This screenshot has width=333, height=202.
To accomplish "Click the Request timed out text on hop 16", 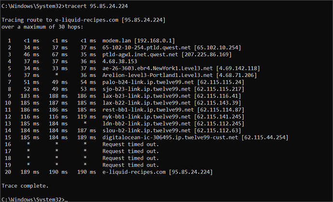I will [x=131, y=144].
